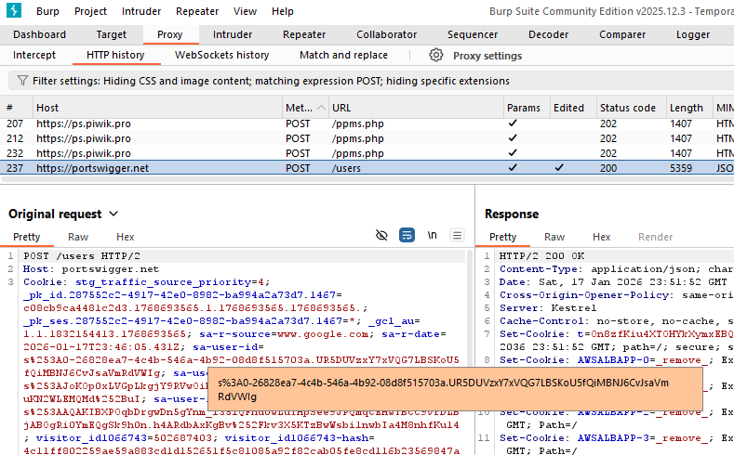The width and height of the screenshot is (734, 455).
Task: Switch to the Target tab
Action: (111, 34)
